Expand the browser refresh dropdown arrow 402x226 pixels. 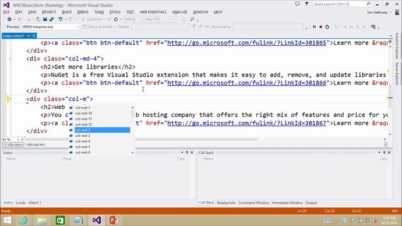[x=121, y=19]
